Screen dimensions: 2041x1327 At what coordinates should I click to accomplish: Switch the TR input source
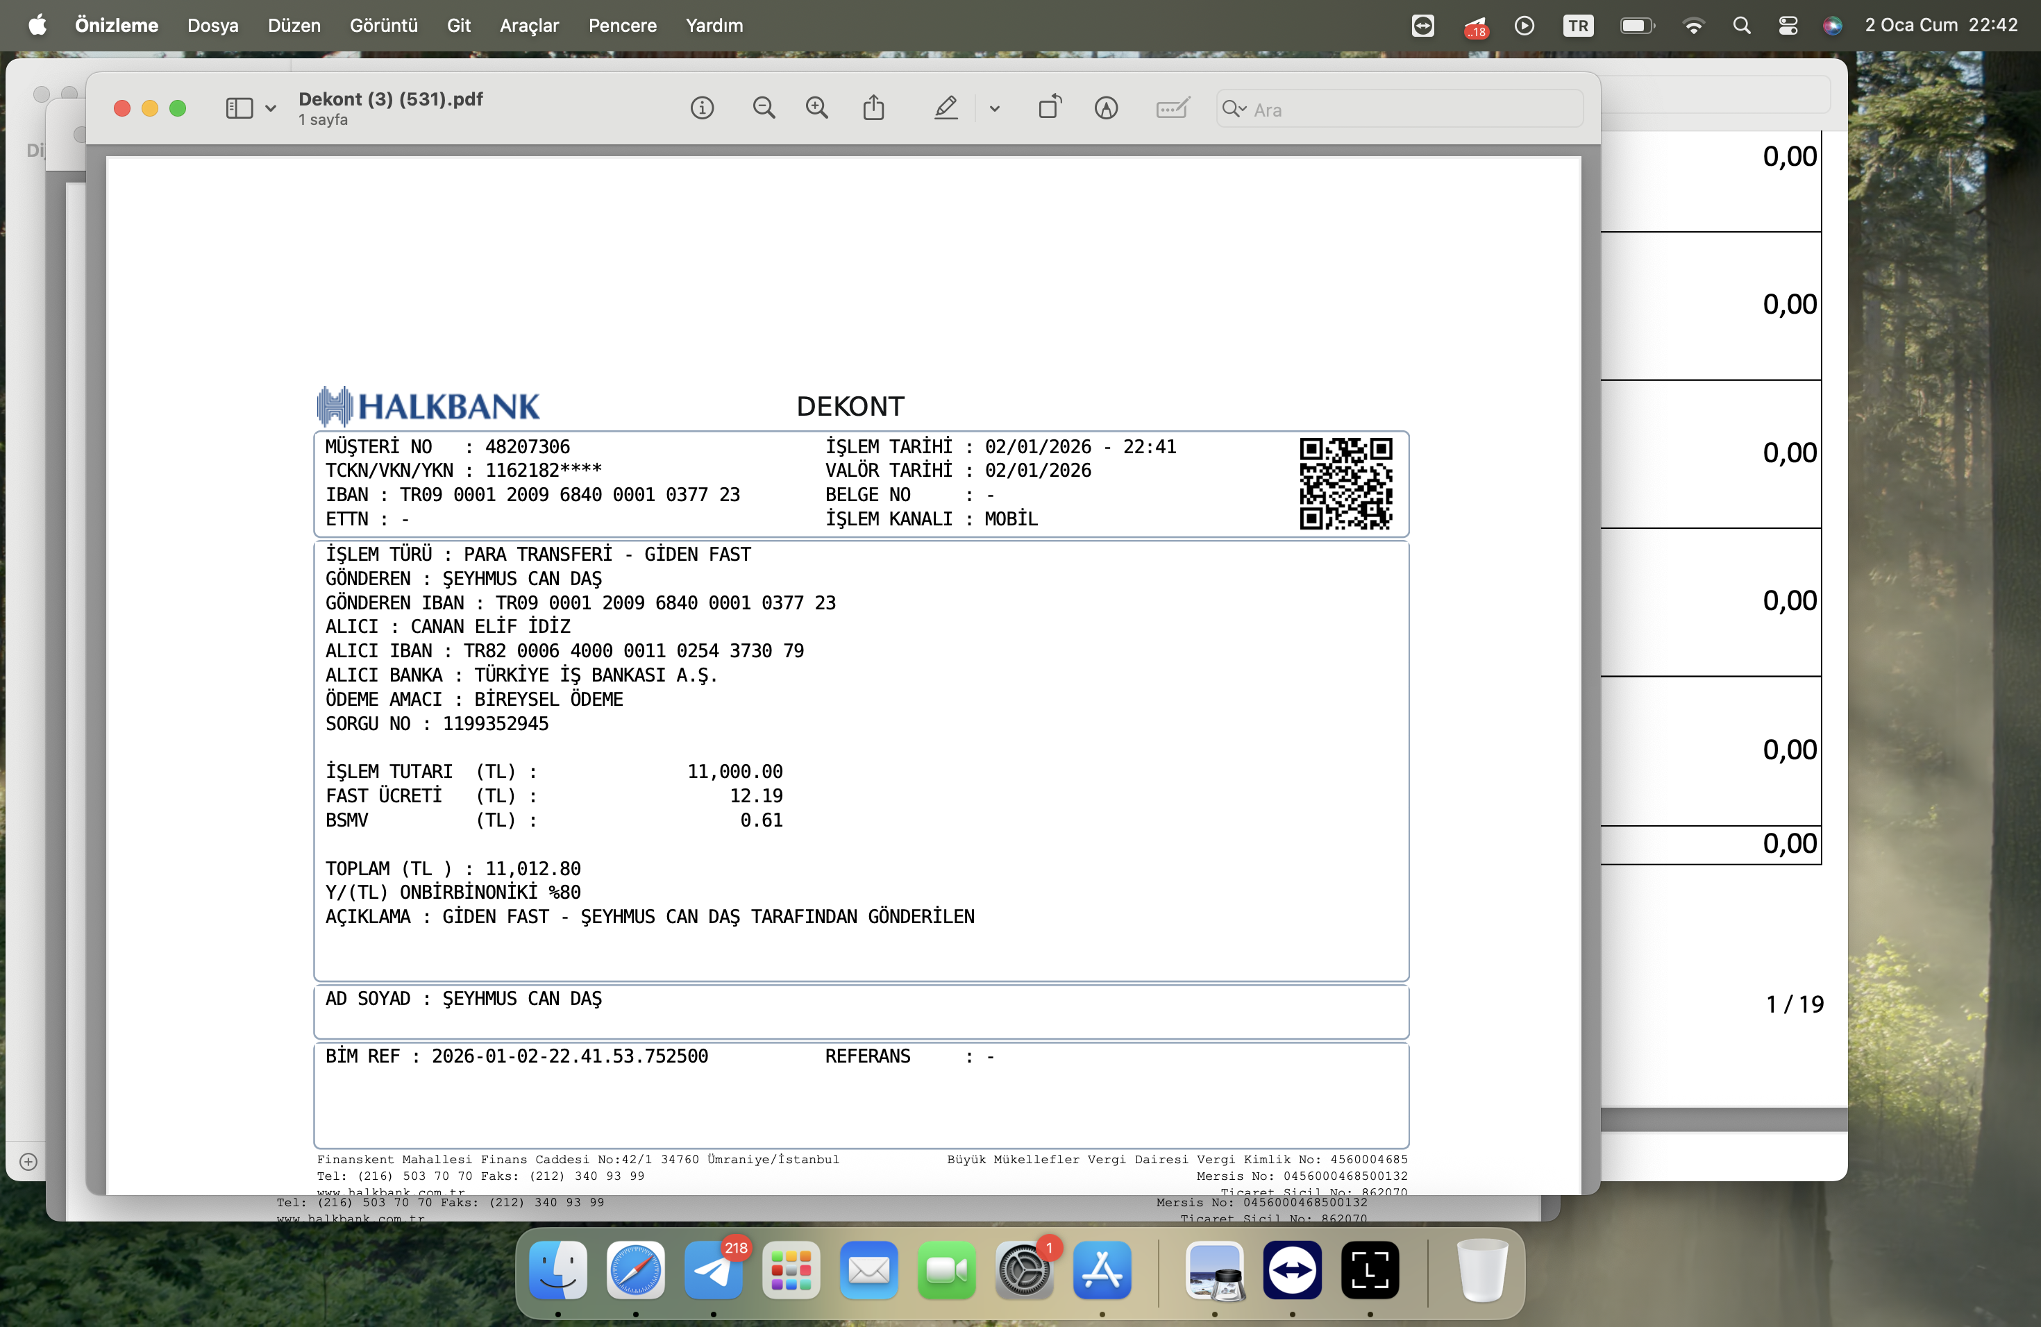[1578, 26]
